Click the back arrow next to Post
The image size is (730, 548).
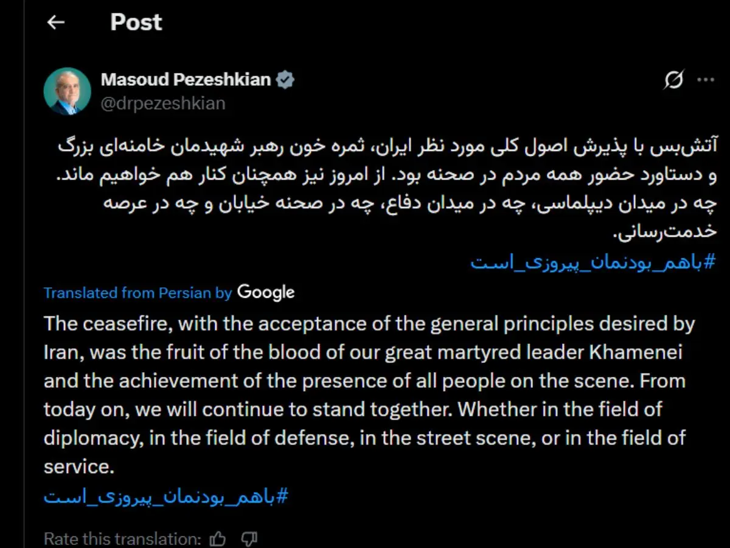(56, 23)
